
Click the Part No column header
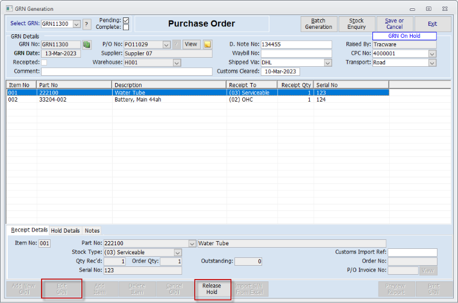click(x=74, y=85)
